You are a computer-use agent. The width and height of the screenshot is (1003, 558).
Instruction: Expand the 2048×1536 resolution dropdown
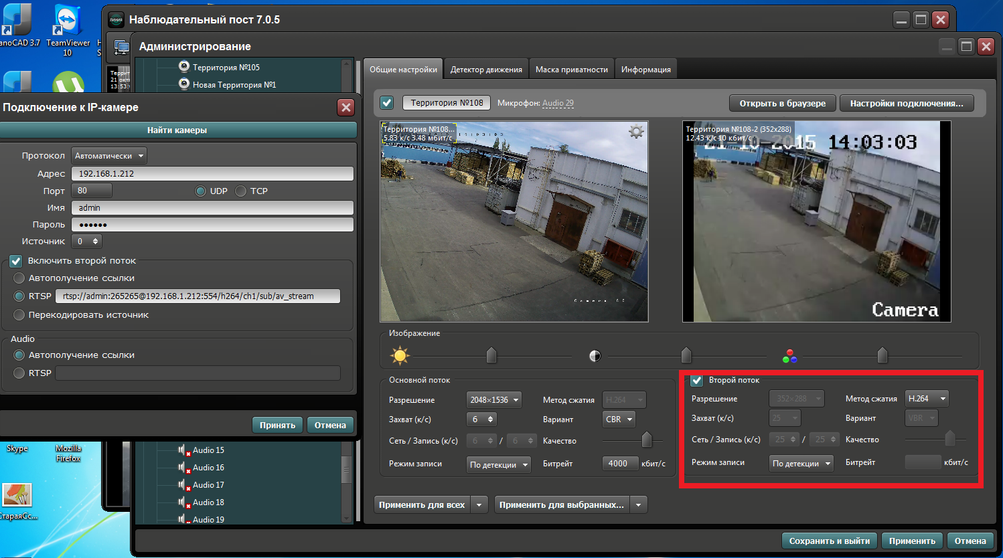point(494,400)
